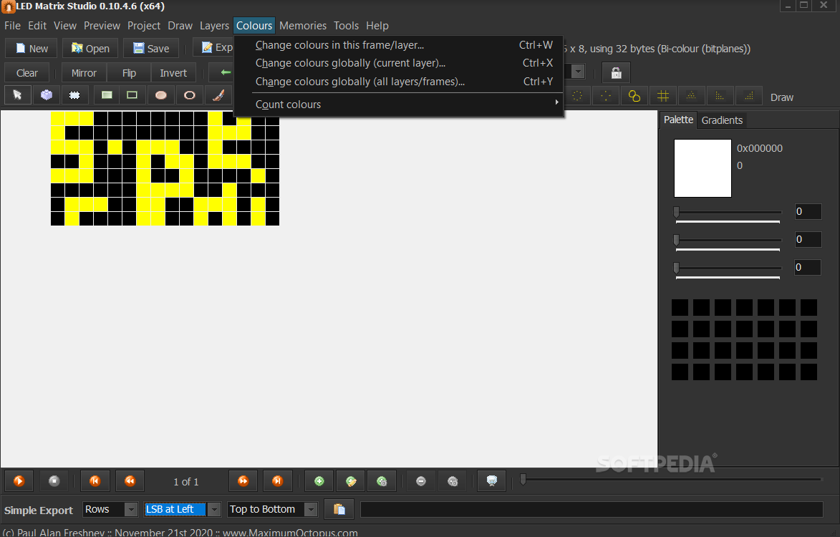Screen dimensions: 840x537
Task: Open the dropdown arrow left of padlock
Action: point(577,72)
